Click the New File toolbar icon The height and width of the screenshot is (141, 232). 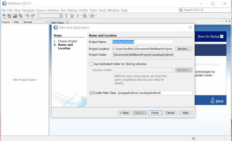[4, 16]
